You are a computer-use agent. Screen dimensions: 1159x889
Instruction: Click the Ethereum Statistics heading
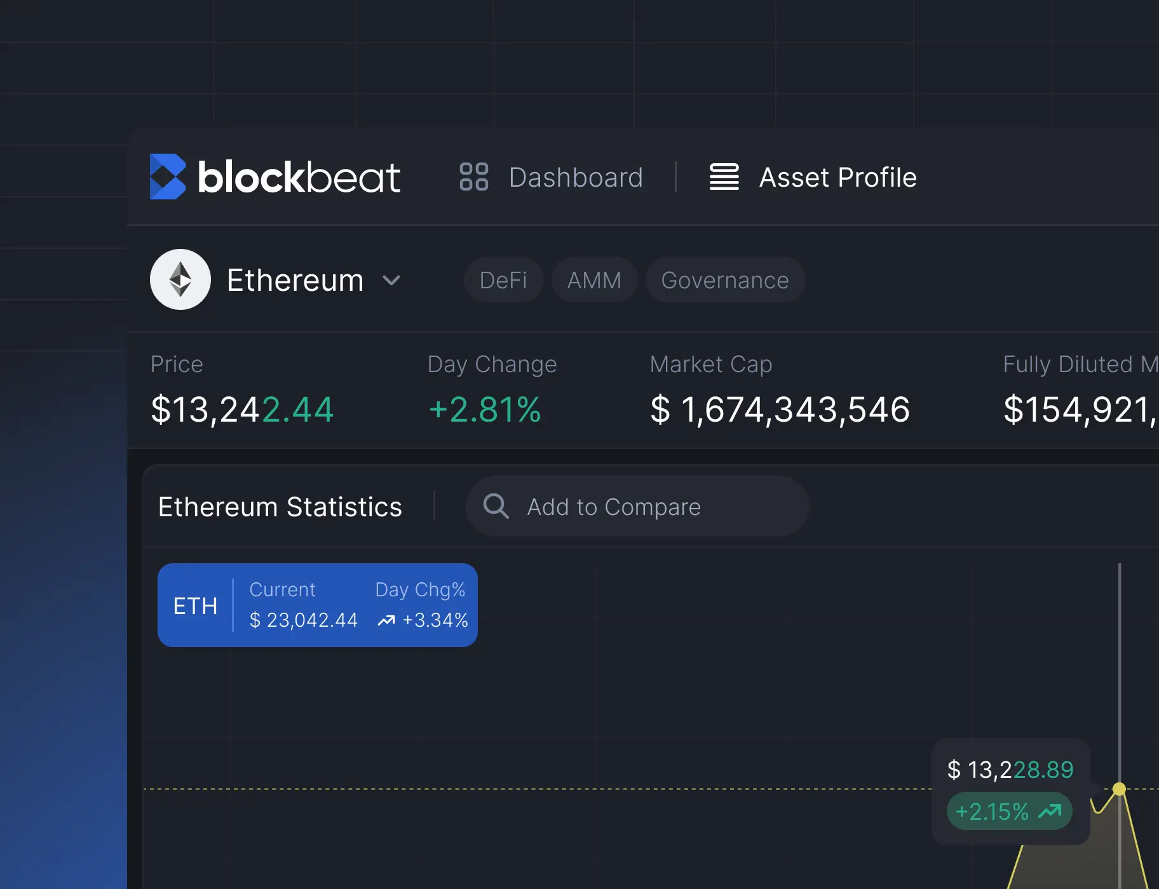pyautogui.click(x=280, y=507)
